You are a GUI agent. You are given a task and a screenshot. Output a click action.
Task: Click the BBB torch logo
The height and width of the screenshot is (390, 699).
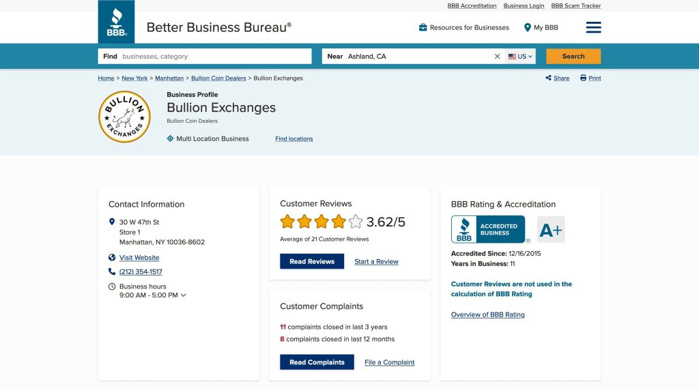116,22
